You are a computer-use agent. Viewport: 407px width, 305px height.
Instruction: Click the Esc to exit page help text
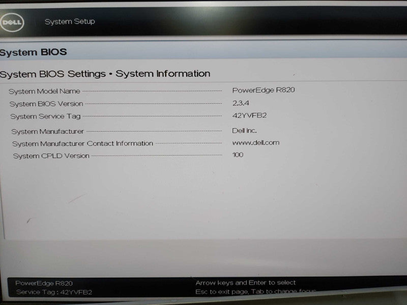(x=256, y=291)
